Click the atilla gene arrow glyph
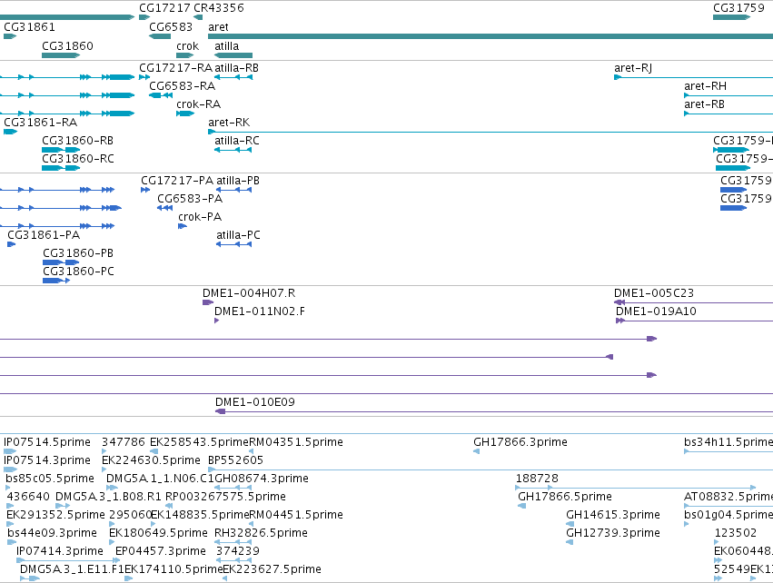The width and height of the screenshot is (773, 583). click(x=233, y=55)
